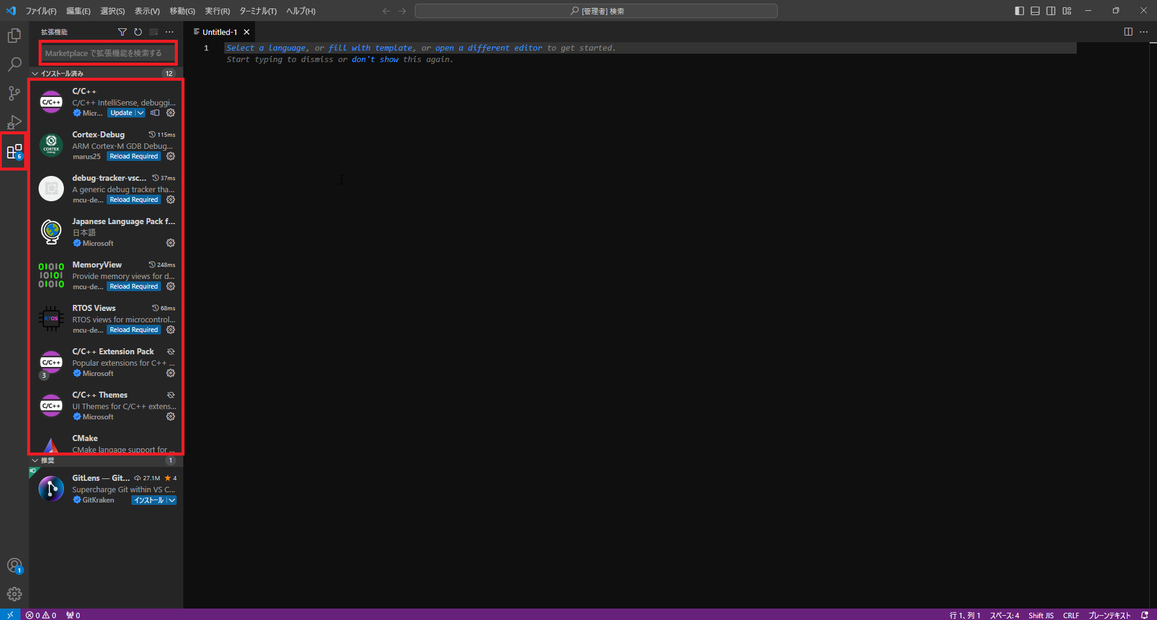
Task: Switch C/C++ to pre-release version icon
Action: point(156,113)
